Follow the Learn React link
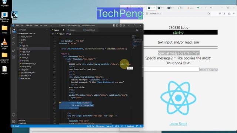The width and height of the screenshot is (237, 133). click(x=178, y=124)
